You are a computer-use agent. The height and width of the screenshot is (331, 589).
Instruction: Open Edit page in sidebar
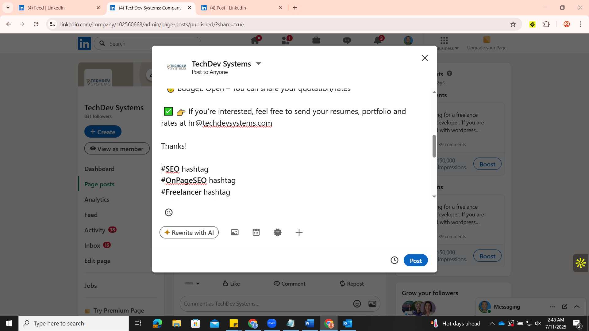pyautogui.click(x=98, y=261)
